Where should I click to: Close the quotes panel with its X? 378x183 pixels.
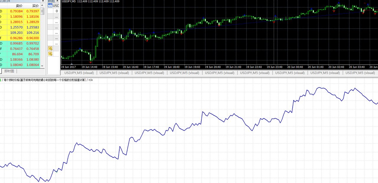[43, 1]
